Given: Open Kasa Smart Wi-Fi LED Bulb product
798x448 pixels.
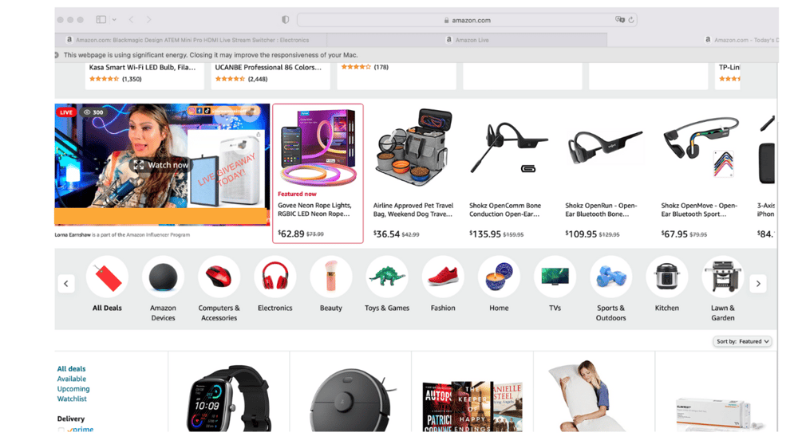Looking at the screenshot, I should click(x=142, y=67).
